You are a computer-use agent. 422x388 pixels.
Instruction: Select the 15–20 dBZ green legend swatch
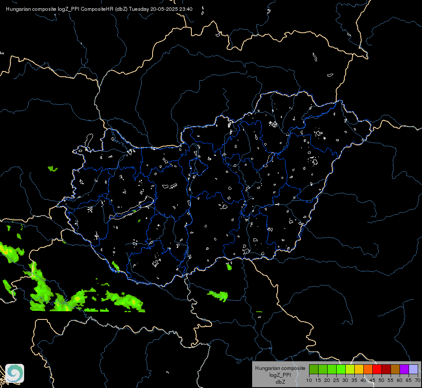pos(323,369)
